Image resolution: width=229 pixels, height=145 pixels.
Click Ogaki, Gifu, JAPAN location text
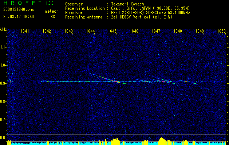click(150, 8)
